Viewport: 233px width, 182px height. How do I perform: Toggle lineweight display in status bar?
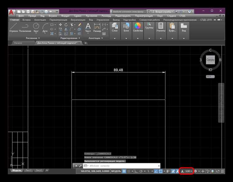click(168, 171)
